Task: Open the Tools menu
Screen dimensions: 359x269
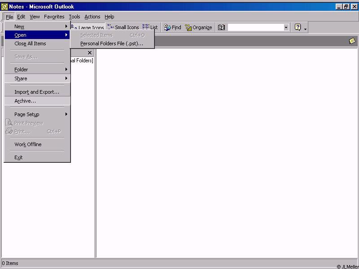Action: (74, 17)
